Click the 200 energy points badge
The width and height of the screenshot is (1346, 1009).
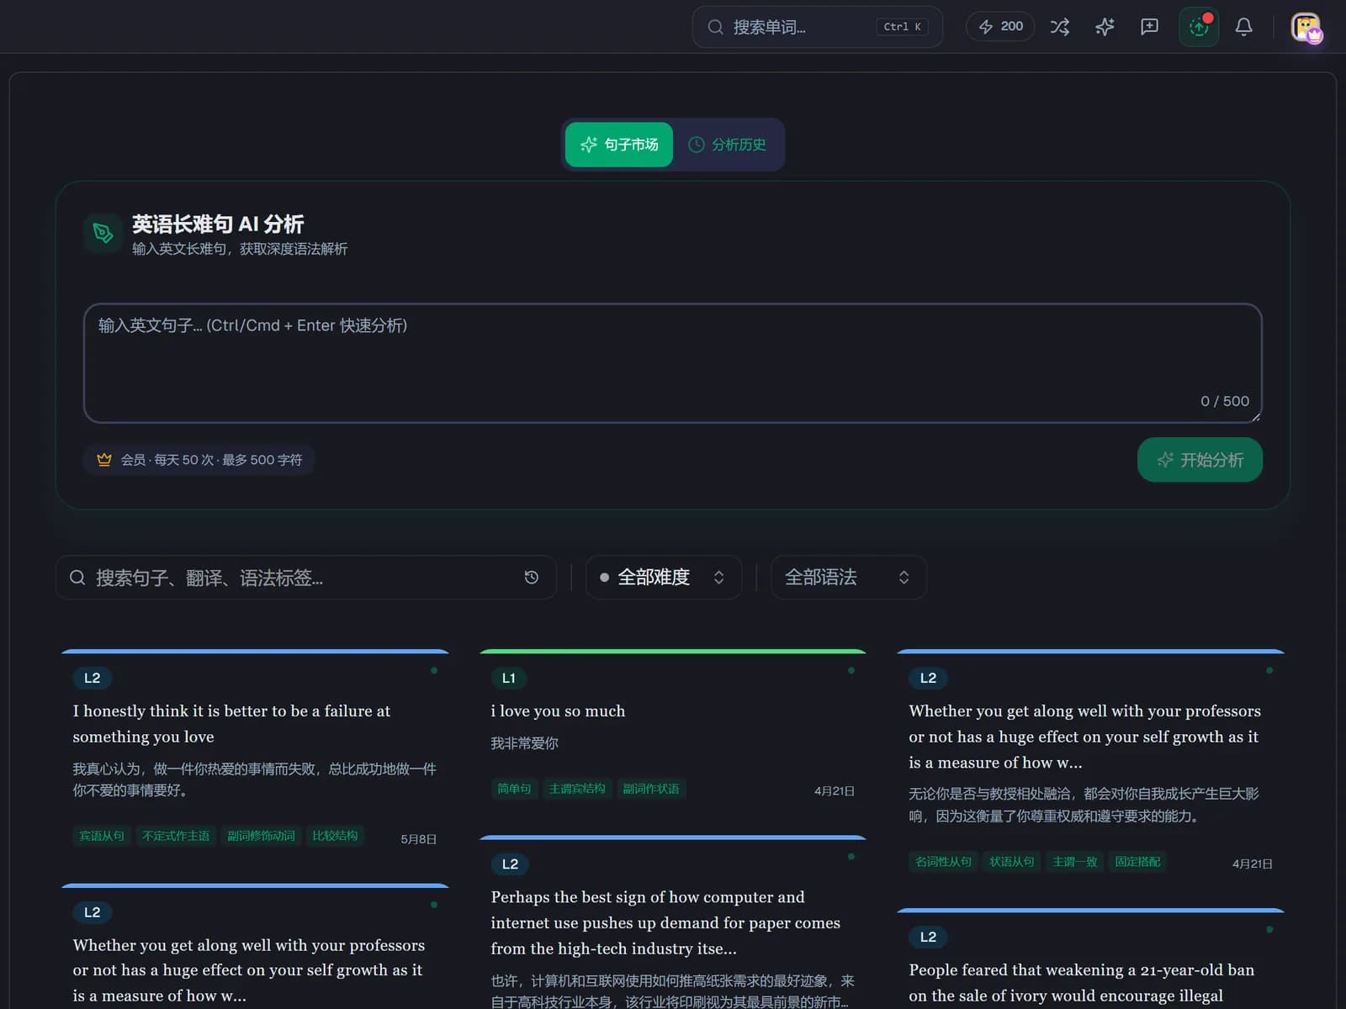(x=1000, y=27)
